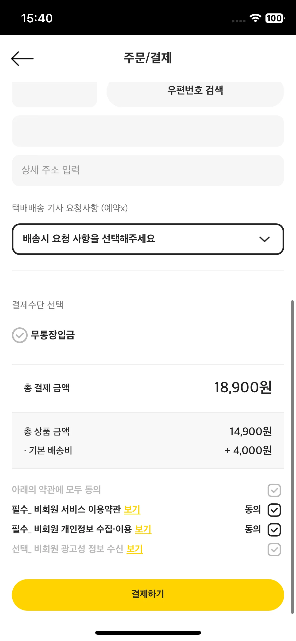296x641 pixels.
Task: Click the delivery request dropdown chevron
Action: pyautogui.click(x=264, y=239)
